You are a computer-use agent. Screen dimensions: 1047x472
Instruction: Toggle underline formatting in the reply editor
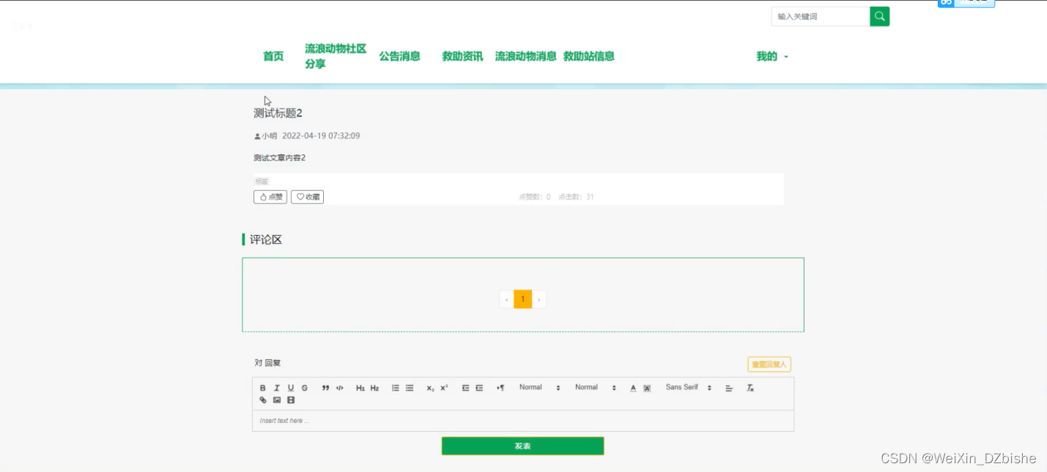click(291, 388)
